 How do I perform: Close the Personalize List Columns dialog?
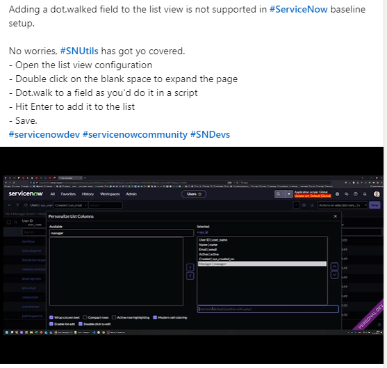(x=335, y=216)
